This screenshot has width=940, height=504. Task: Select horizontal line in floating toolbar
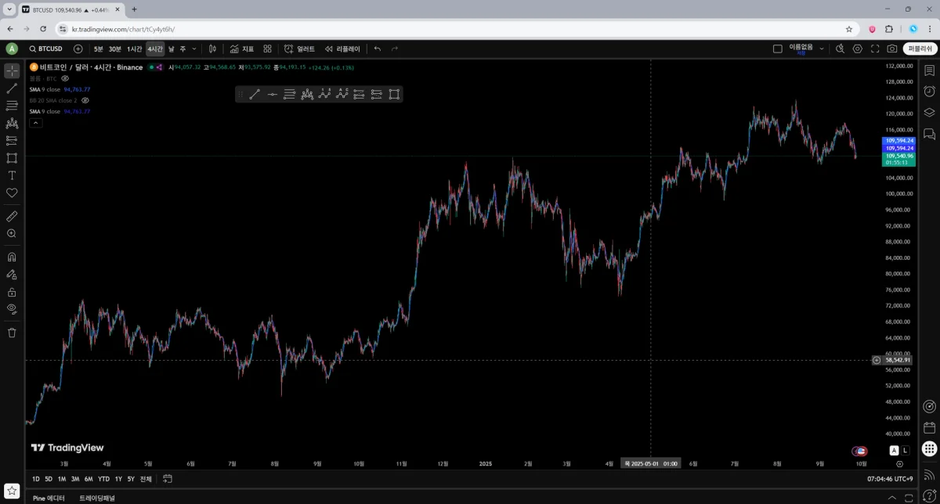272,95
